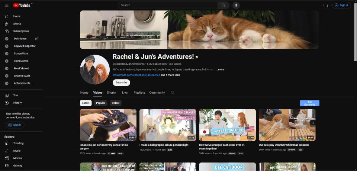The width and height of the screenshot is (357, 171).
Task: Open the 14 years together video thumbnail
Action: 228,125
